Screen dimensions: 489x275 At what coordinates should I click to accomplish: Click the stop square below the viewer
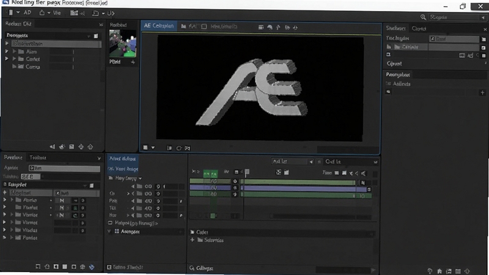[x=145, y=147]
